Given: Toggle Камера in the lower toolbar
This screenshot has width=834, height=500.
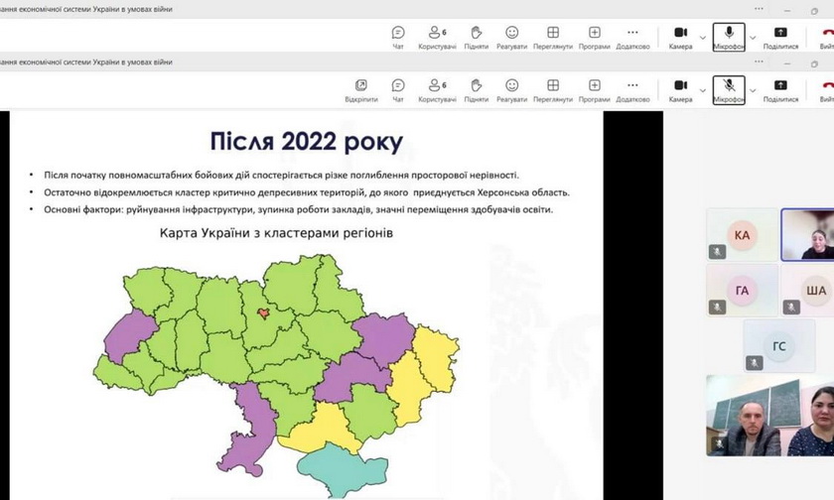Looking at the screenshot, I should coord(680,90).
